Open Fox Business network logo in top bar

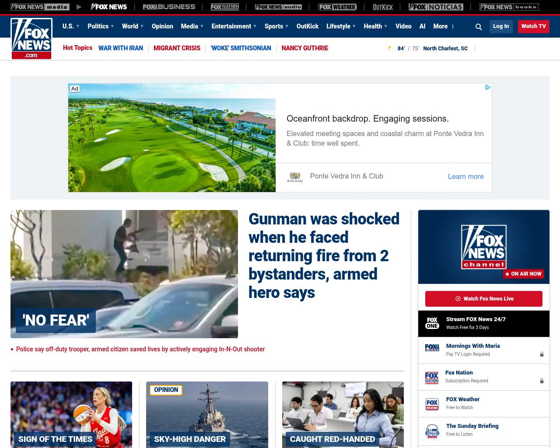tap(169, 7)
